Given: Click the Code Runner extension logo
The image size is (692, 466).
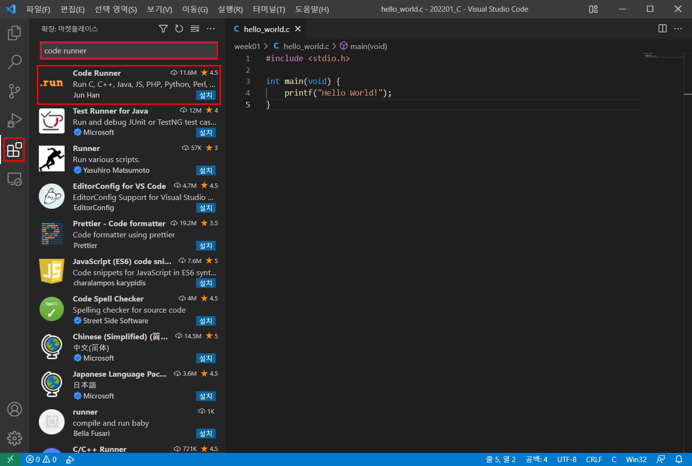Looking at the screenshot, I should (x=52, y=83).
